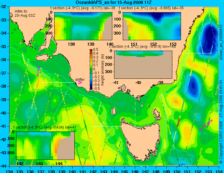Click the 't section' title ending lat=-38
The width and height of the screenshot is (224, 173).
tap(83, 8)
